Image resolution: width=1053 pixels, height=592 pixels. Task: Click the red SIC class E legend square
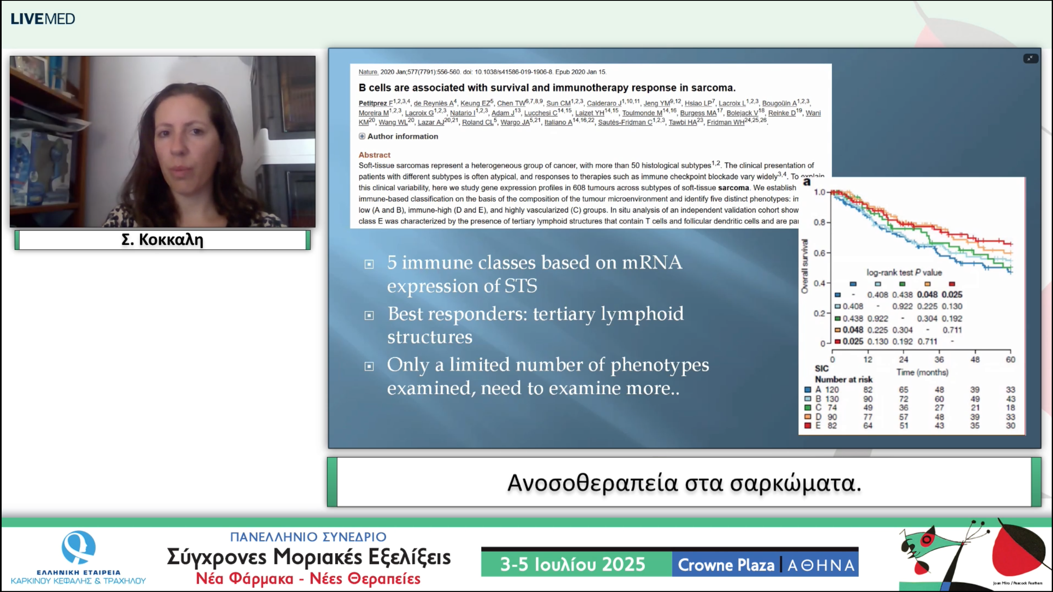click(x=807, y=425)
